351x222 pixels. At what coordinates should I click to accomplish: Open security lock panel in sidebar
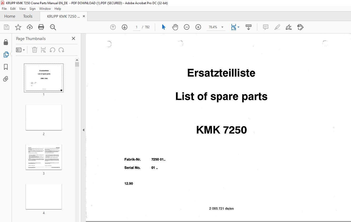[x=6, y=42]
